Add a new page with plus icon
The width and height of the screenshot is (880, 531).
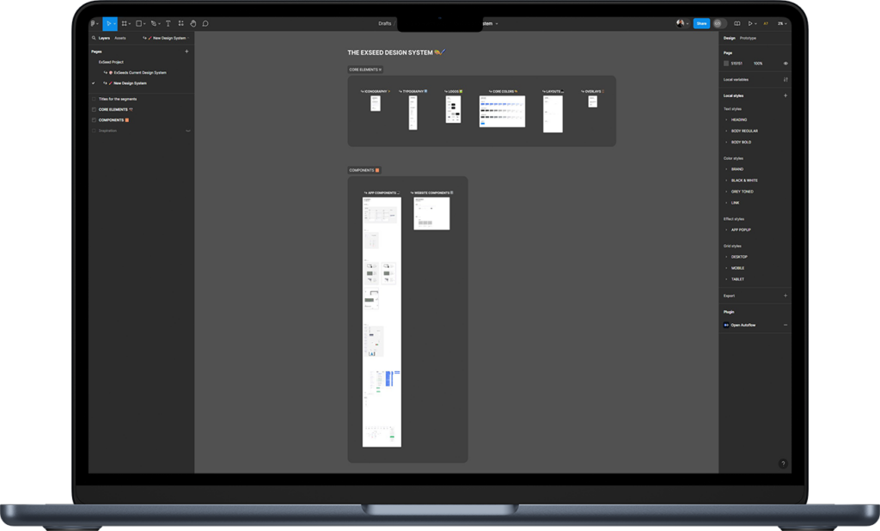pos(186,52)
